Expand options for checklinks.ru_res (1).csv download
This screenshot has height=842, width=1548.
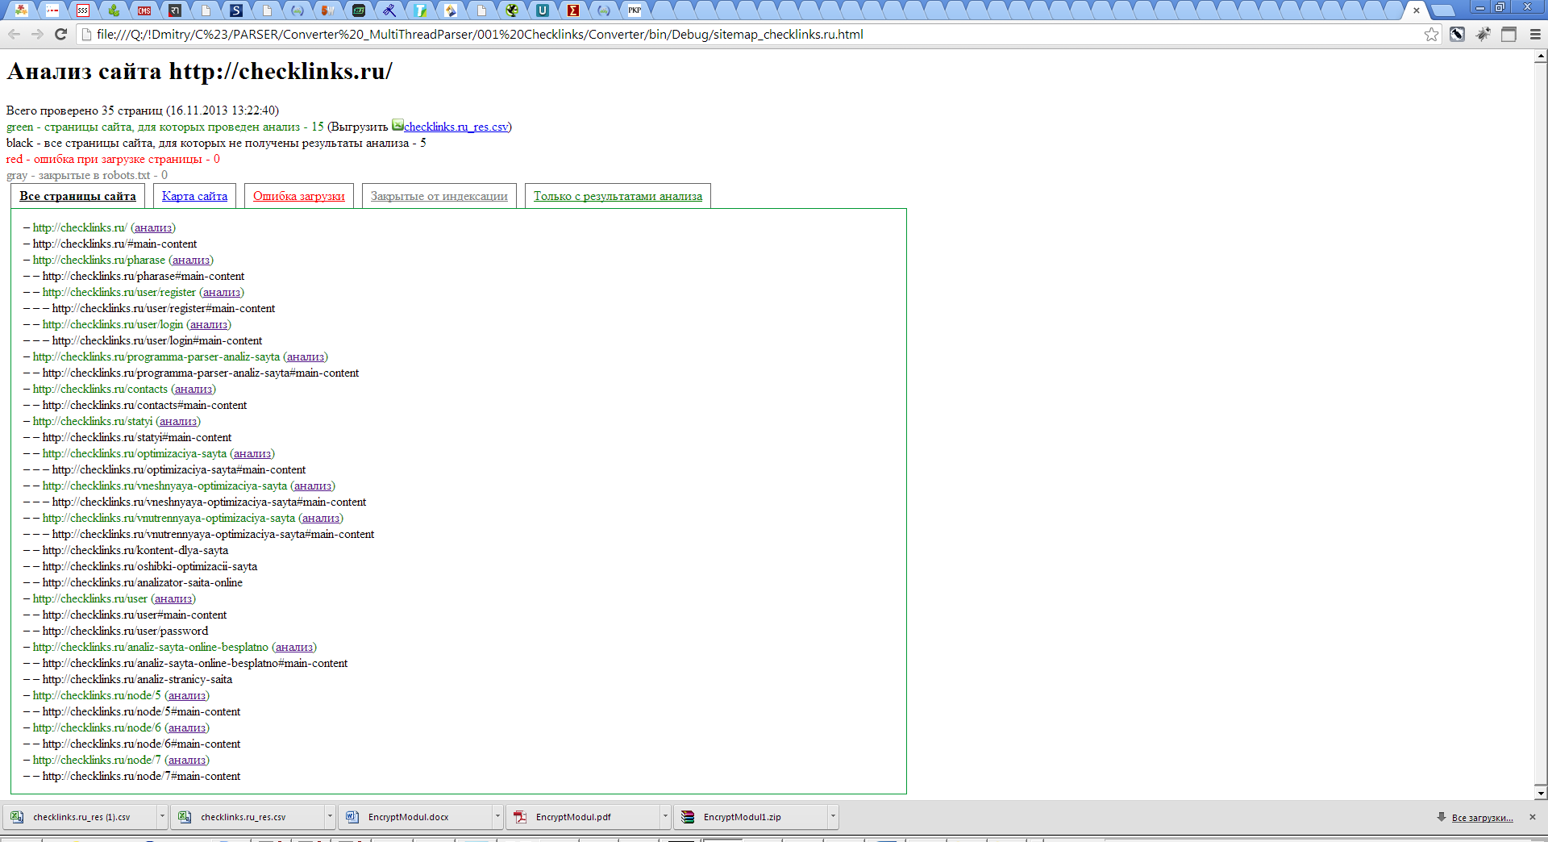click(x=162, y=817)
